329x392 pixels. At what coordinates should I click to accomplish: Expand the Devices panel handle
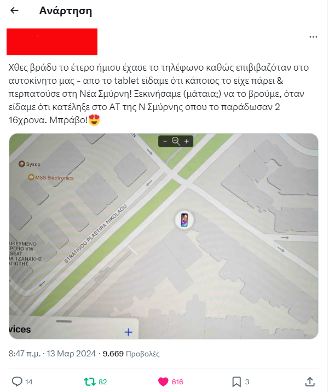(64, 321)
